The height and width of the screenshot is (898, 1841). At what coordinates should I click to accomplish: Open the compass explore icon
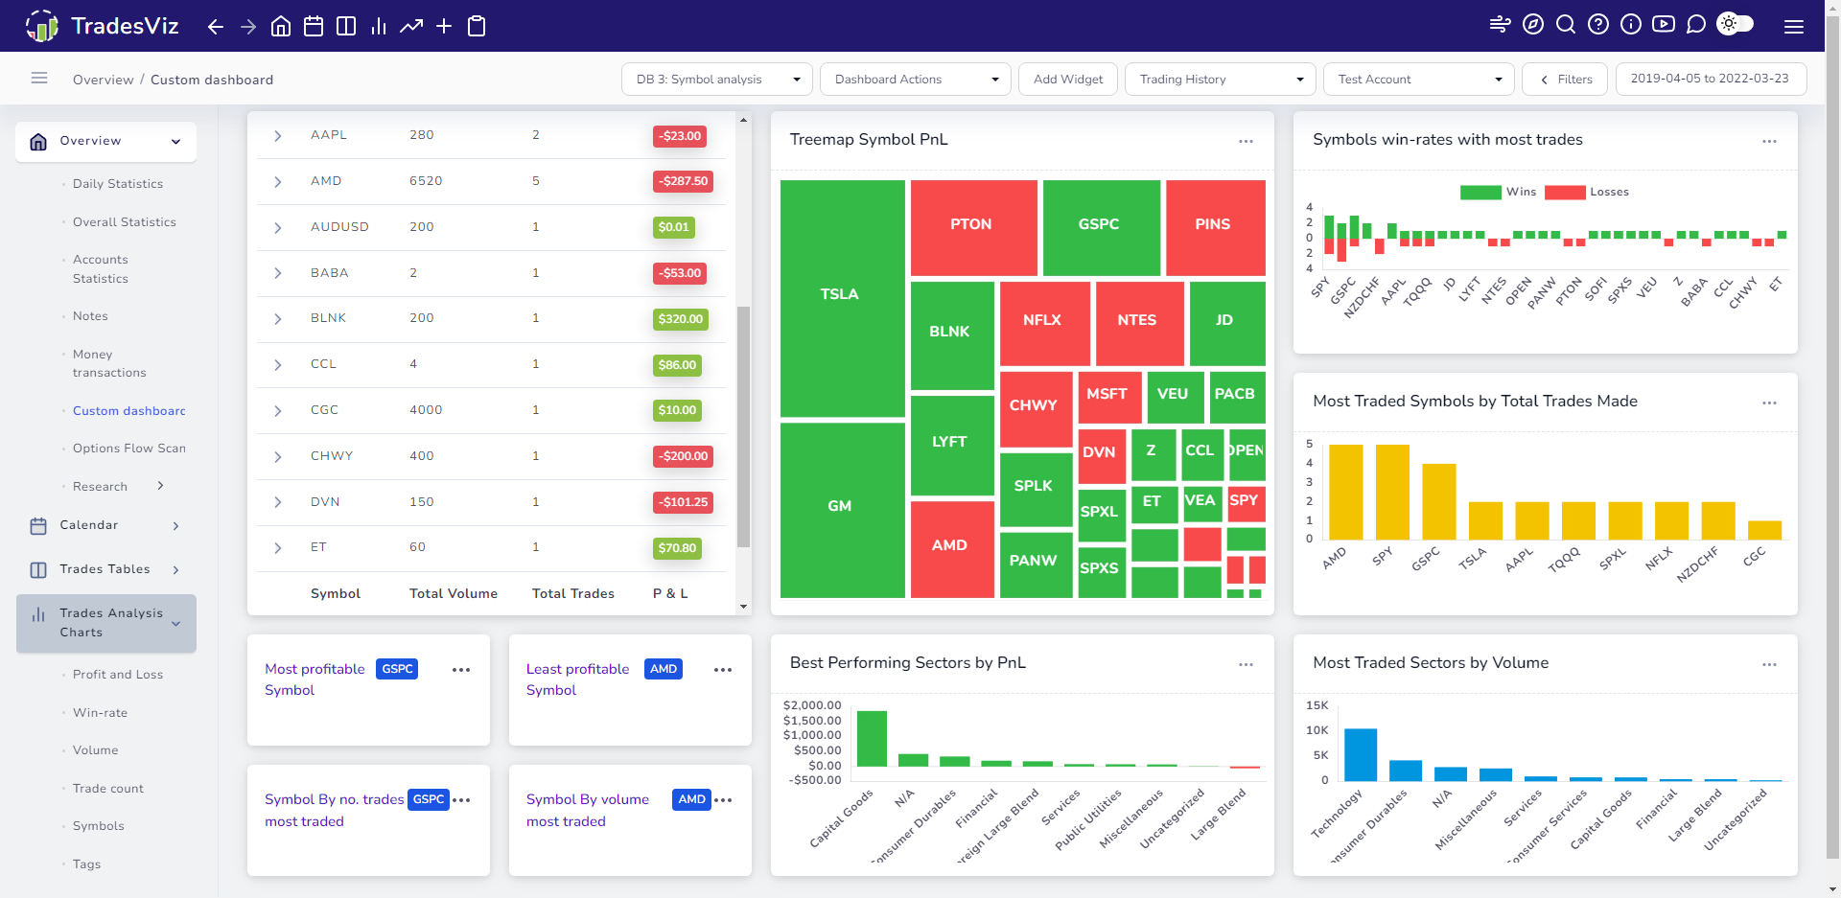point(1533,25)
